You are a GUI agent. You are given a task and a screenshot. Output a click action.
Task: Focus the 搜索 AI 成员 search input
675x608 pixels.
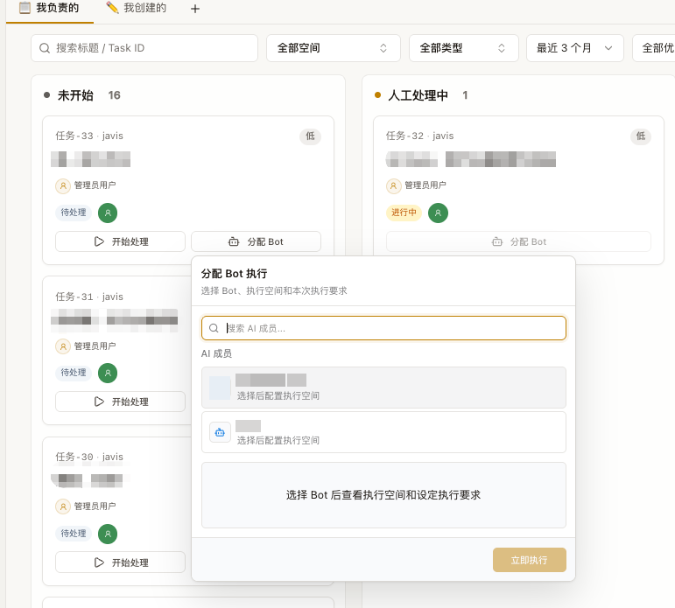click(383, 328)
